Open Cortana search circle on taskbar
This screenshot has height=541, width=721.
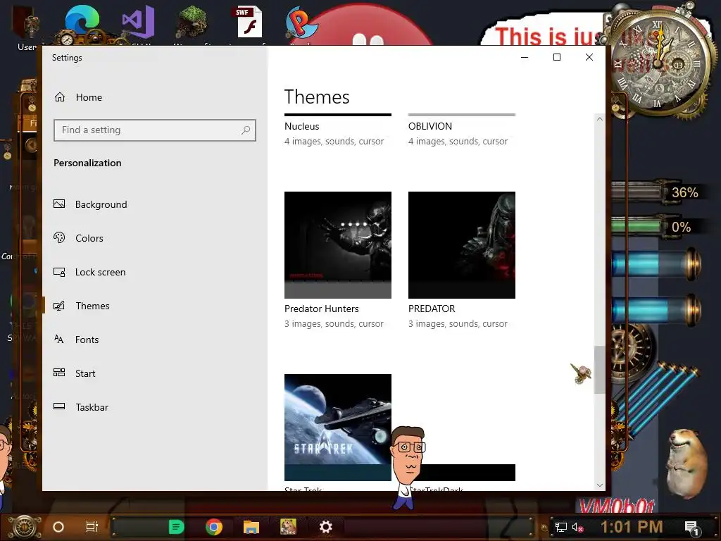point(58,527)
